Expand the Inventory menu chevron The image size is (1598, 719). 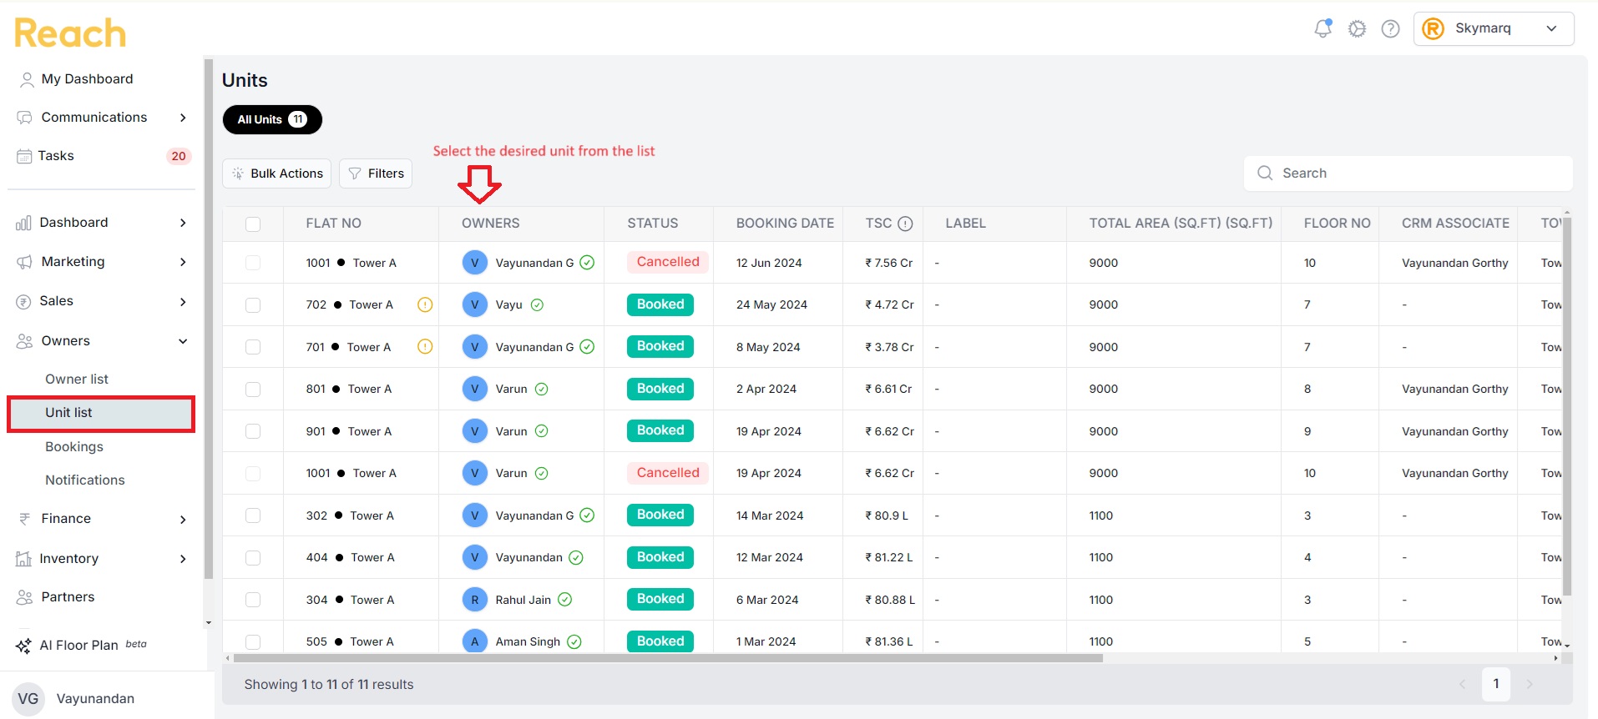tap(183, 559)
